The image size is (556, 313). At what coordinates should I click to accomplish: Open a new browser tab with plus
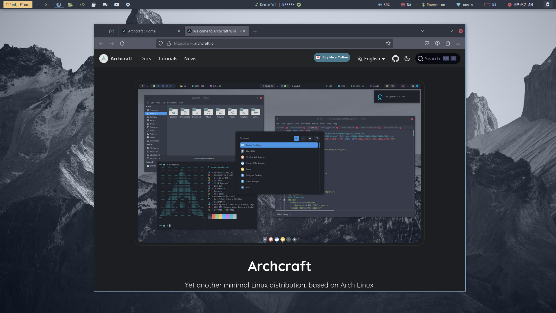tap(255, 31)
